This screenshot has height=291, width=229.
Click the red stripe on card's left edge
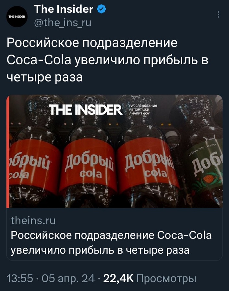point(8,151)
